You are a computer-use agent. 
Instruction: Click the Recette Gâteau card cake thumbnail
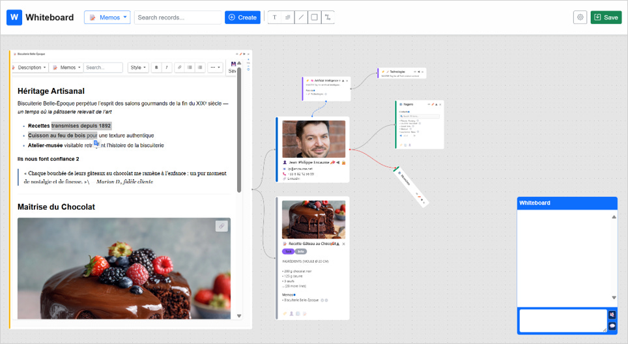[313, 220]
